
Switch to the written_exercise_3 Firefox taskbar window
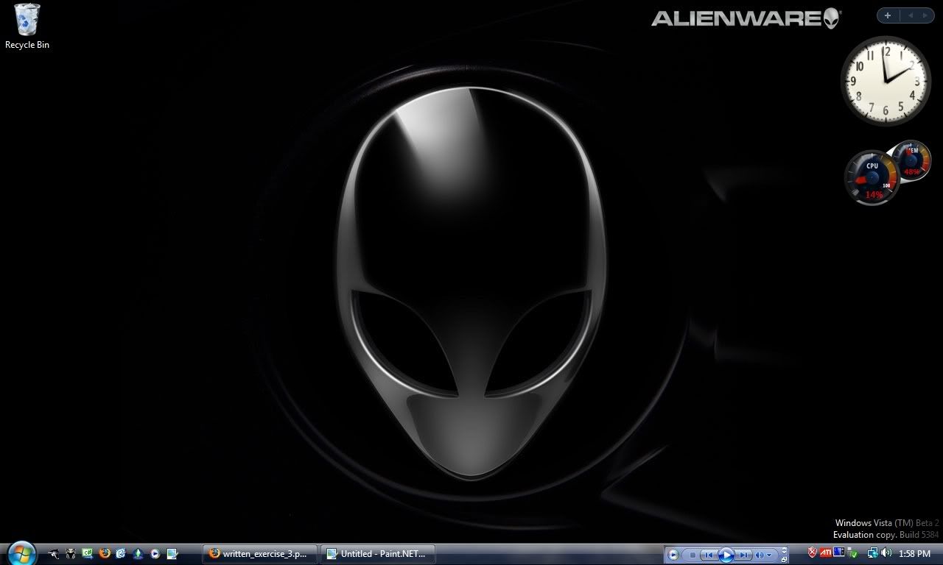[262, 554]
